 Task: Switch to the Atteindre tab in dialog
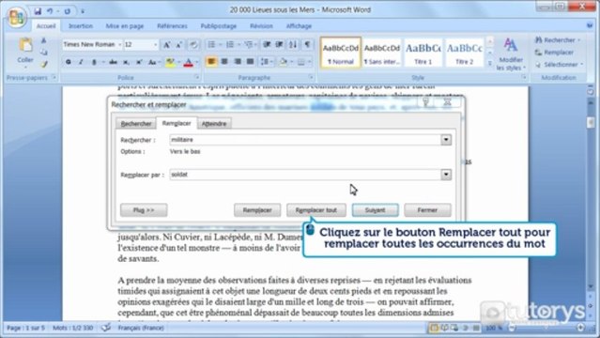click(214, 124)
